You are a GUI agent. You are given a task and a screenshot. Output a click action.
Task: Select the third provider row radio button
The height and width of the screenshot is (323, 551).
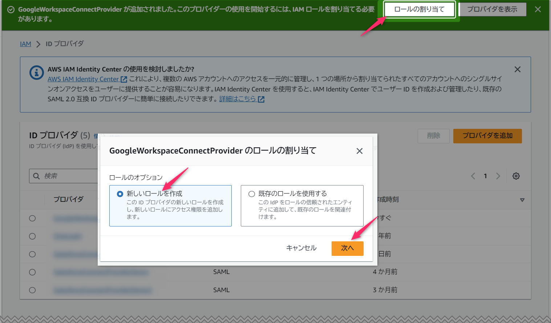coord(32,254)
